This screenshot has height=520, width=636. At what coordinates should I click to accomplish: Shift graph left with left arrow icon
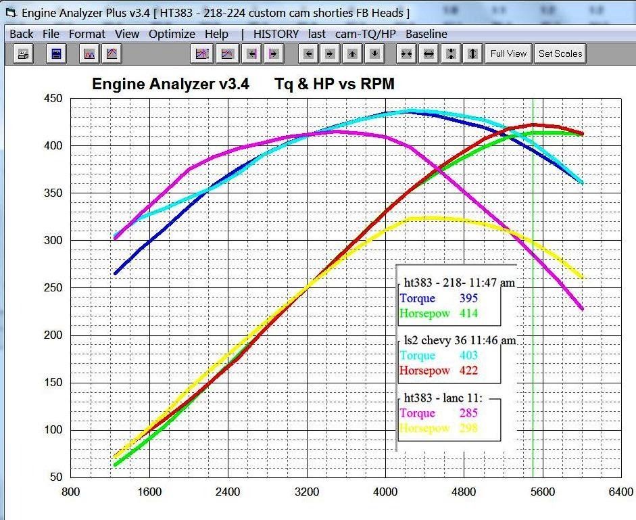click(x=309, y=53)
